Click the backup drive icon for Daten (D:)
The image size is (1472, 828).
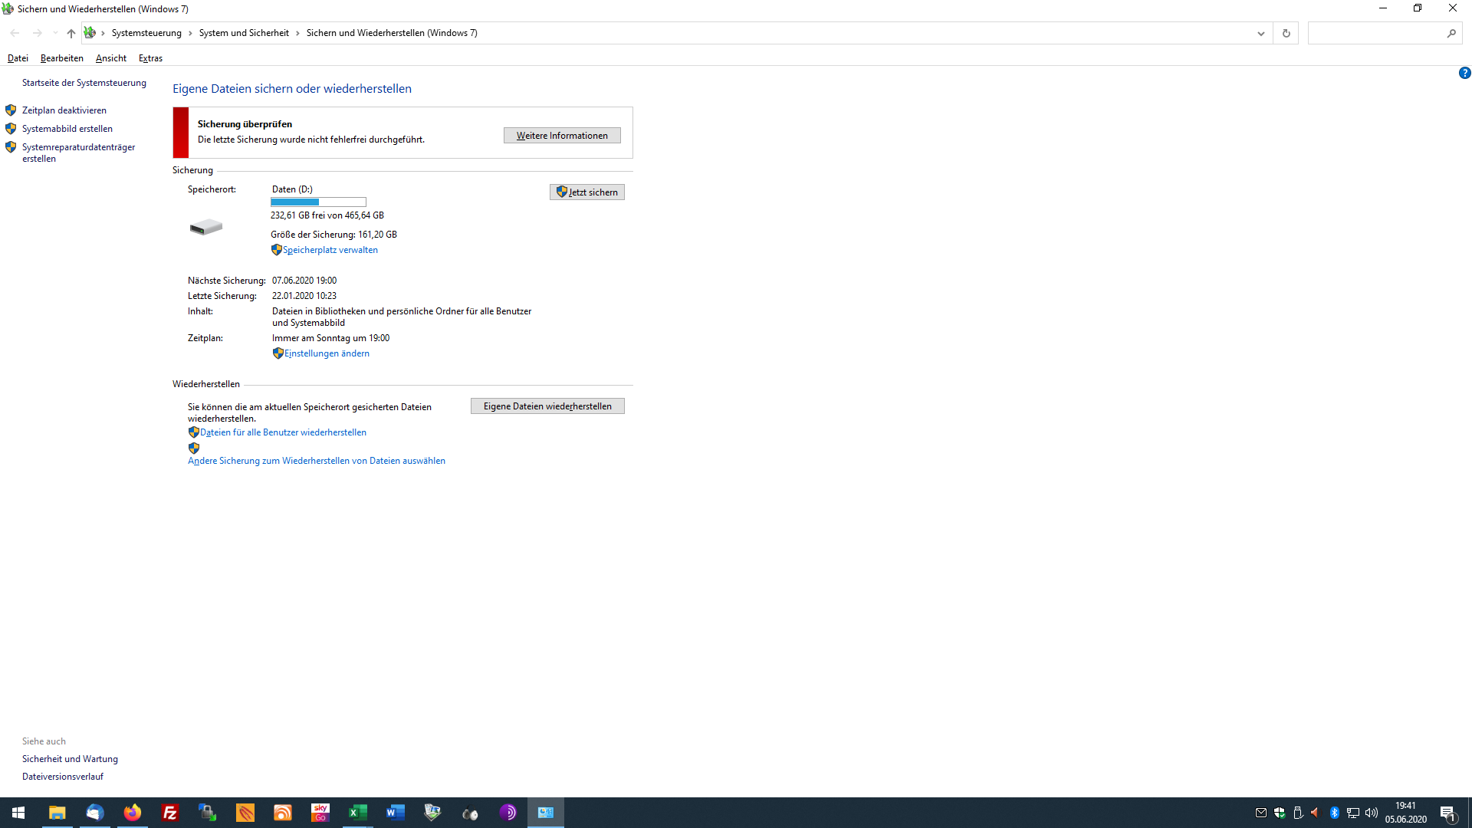[206, 227]
